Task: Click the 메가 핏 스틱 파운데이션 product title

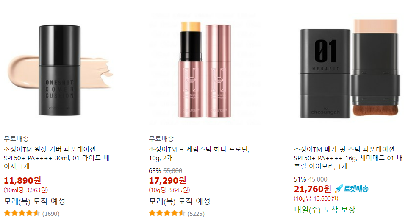Action: pos(348,158)
